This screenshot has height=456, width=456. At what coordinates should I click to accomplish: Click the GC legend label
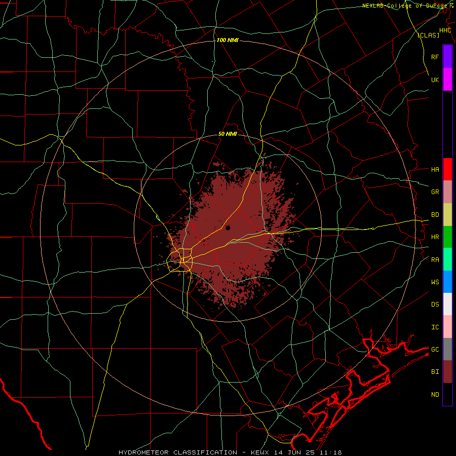point(435,350)
